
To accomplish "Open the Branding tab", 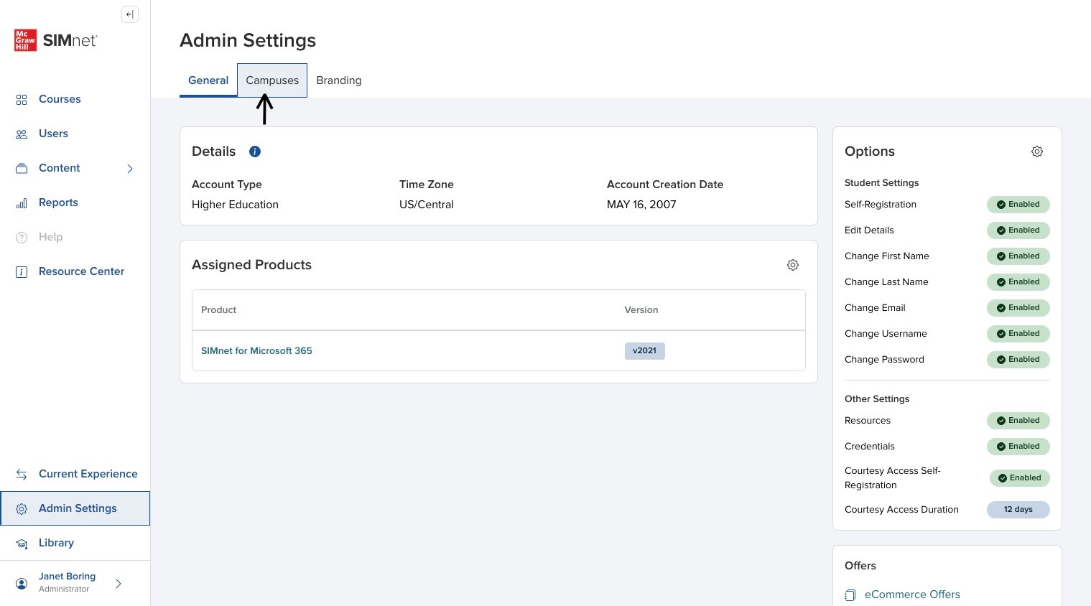I will pyautogui.click(x=339, y=80).
